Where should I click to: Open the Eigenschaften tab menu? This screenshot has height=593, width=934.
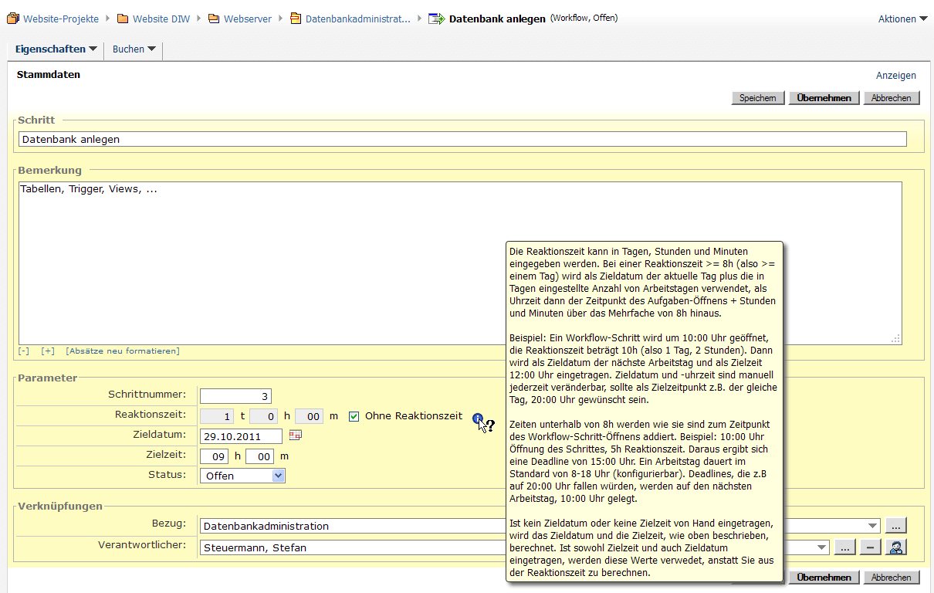coord(56,49)
